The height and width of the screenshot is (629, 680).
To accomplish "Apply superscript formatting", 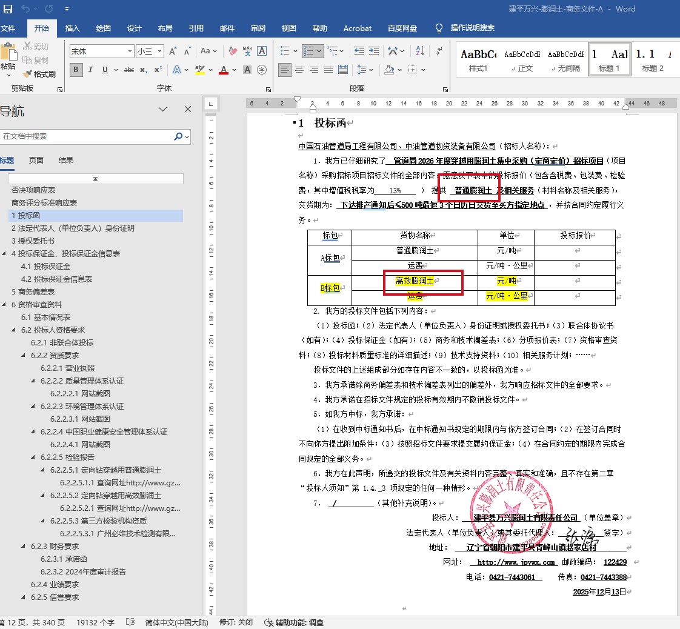I will pyautogui.click(x=158, y=70).
